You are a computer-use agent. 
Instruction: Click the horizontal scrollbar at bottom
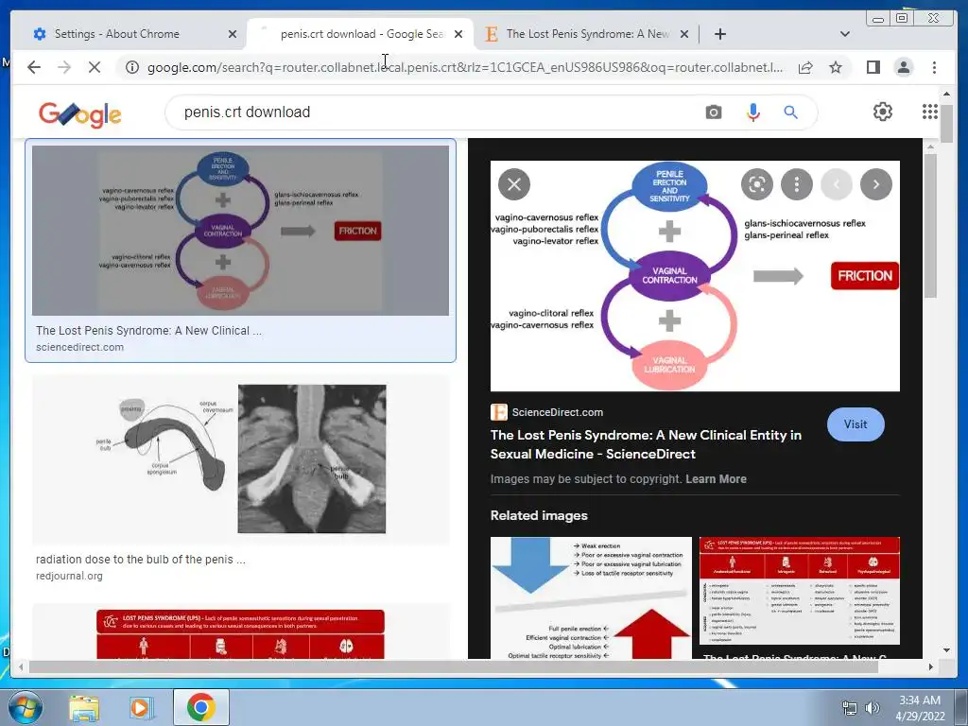455,666
